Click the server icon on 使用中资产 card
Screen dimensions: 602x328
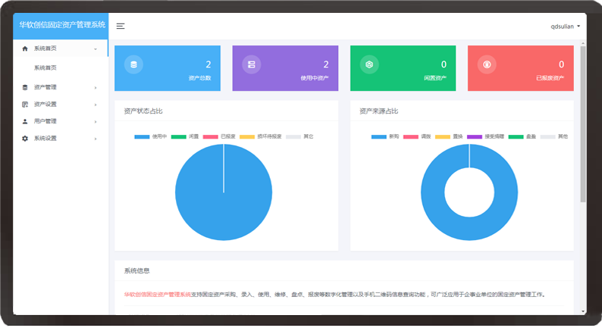[252, 64]
